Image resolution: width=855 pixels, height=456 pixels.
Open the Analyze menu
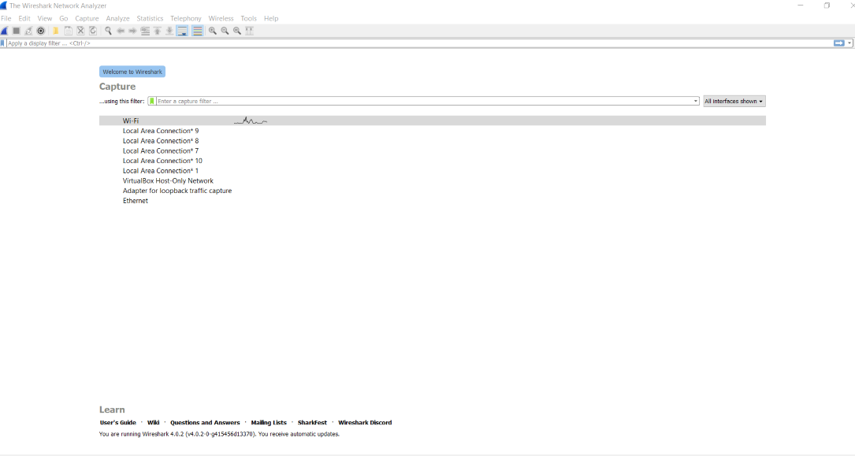[x=117, y=19]
